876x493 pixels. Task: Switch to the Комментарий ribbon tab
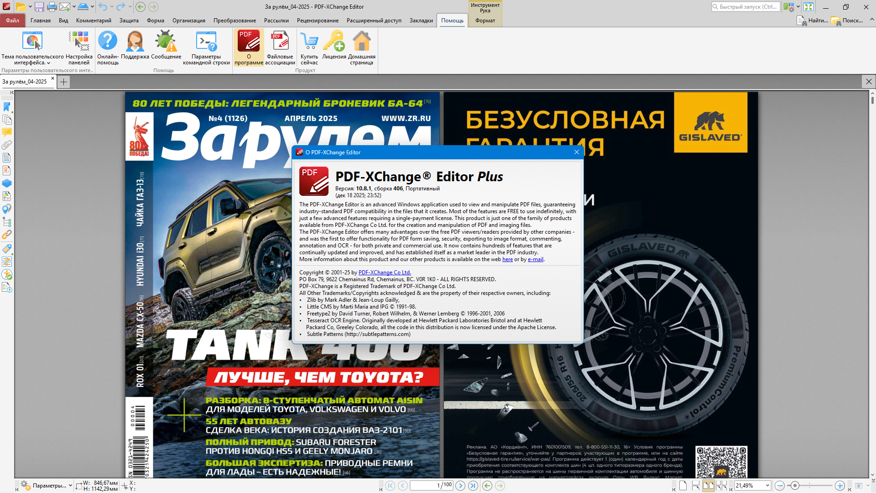click(94, 21)
